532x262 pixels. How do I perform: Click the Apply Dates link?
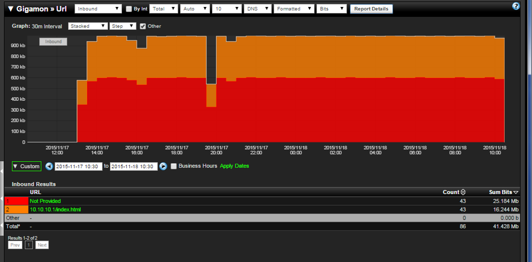pyautogui.click(x=234, y=166)
